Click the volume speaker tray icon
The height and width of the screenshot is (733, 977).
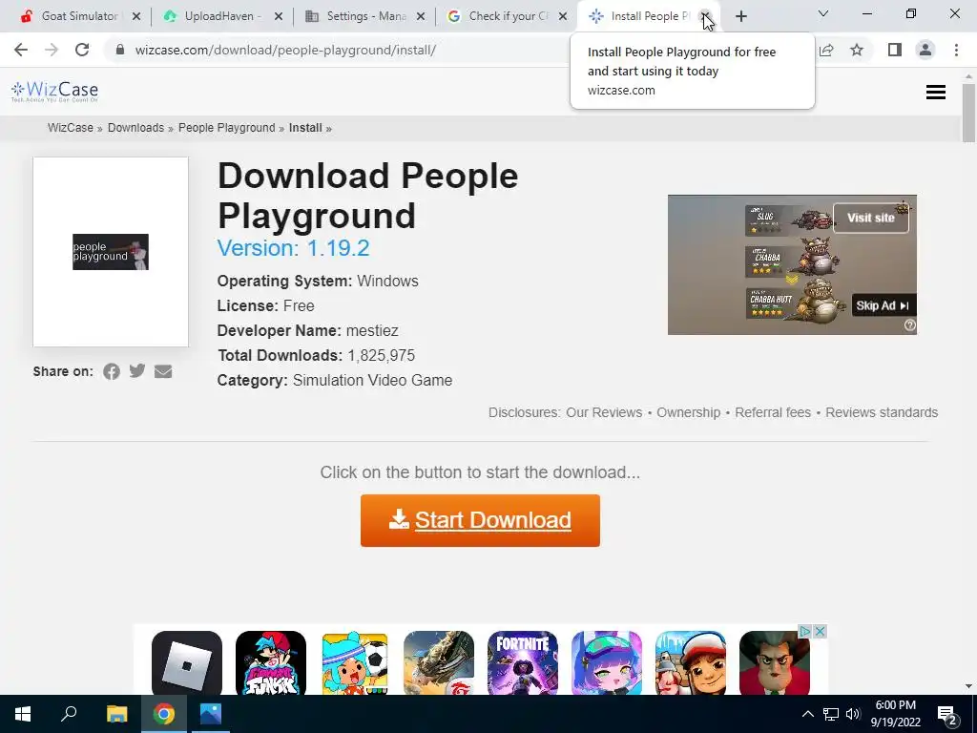click(853, 714)
